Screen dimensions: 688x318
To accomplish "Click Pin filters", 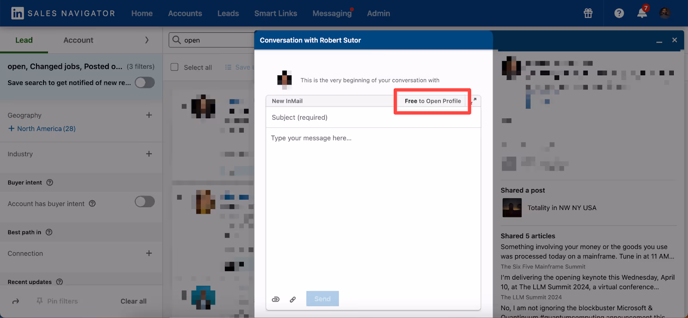I will click(x=57, y=301).
